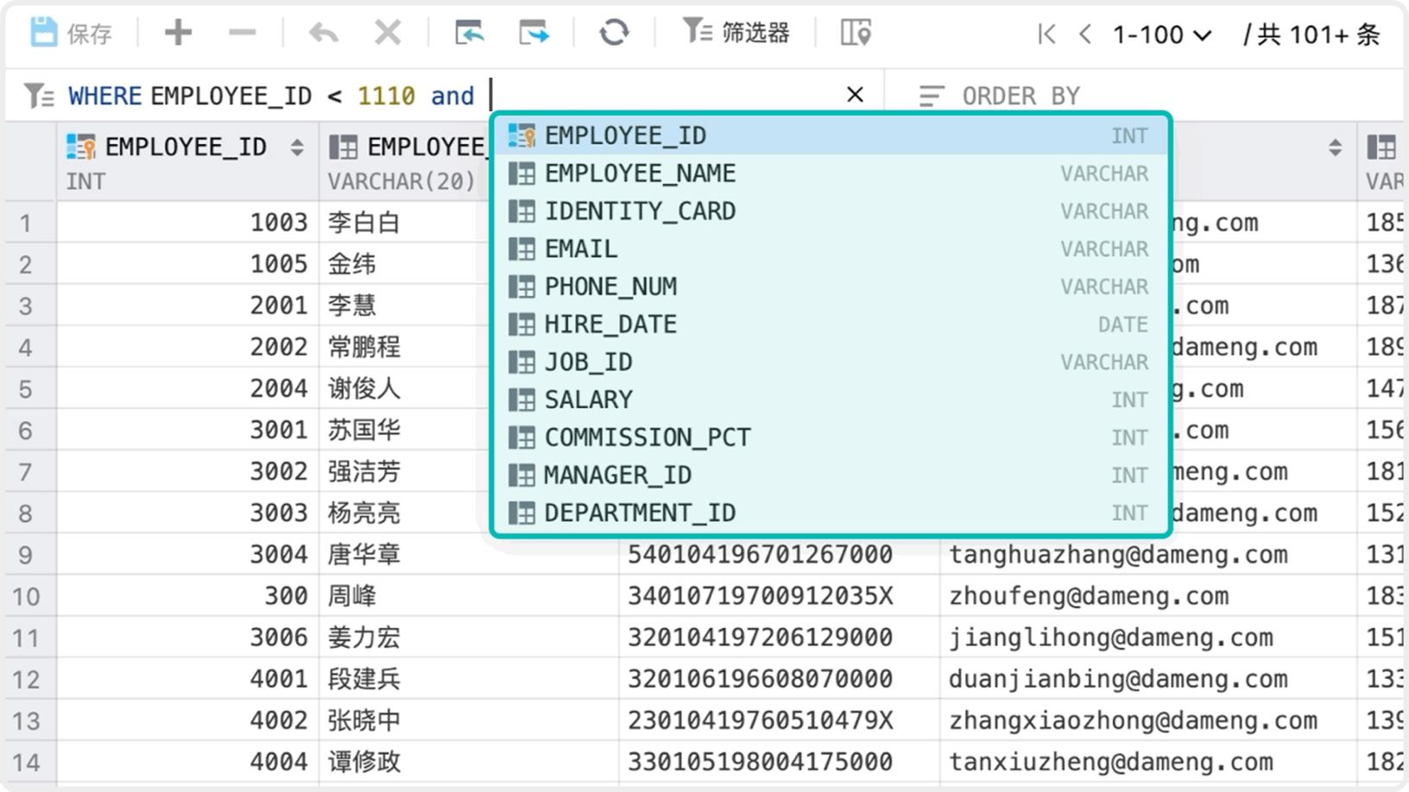Open the 1-100 page range dropdown
This screenshot has height=792, width=1409.
click(1162, 35)
